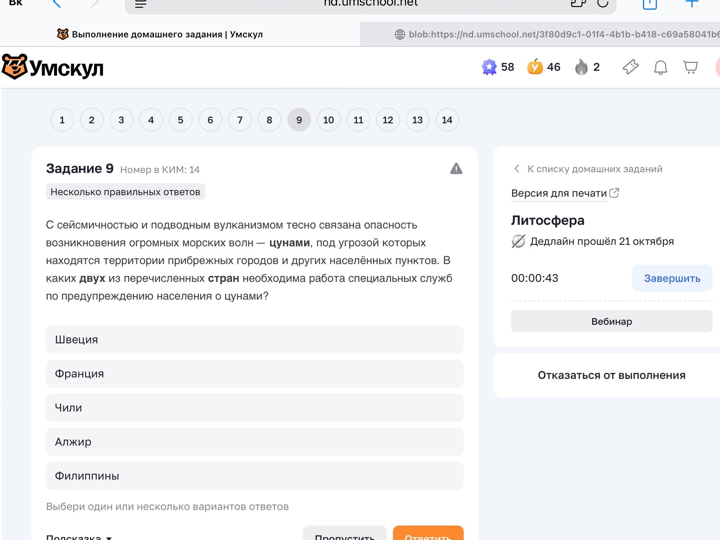
Task: Go back via К списку домашних заданий
Action: coord(588,169)
